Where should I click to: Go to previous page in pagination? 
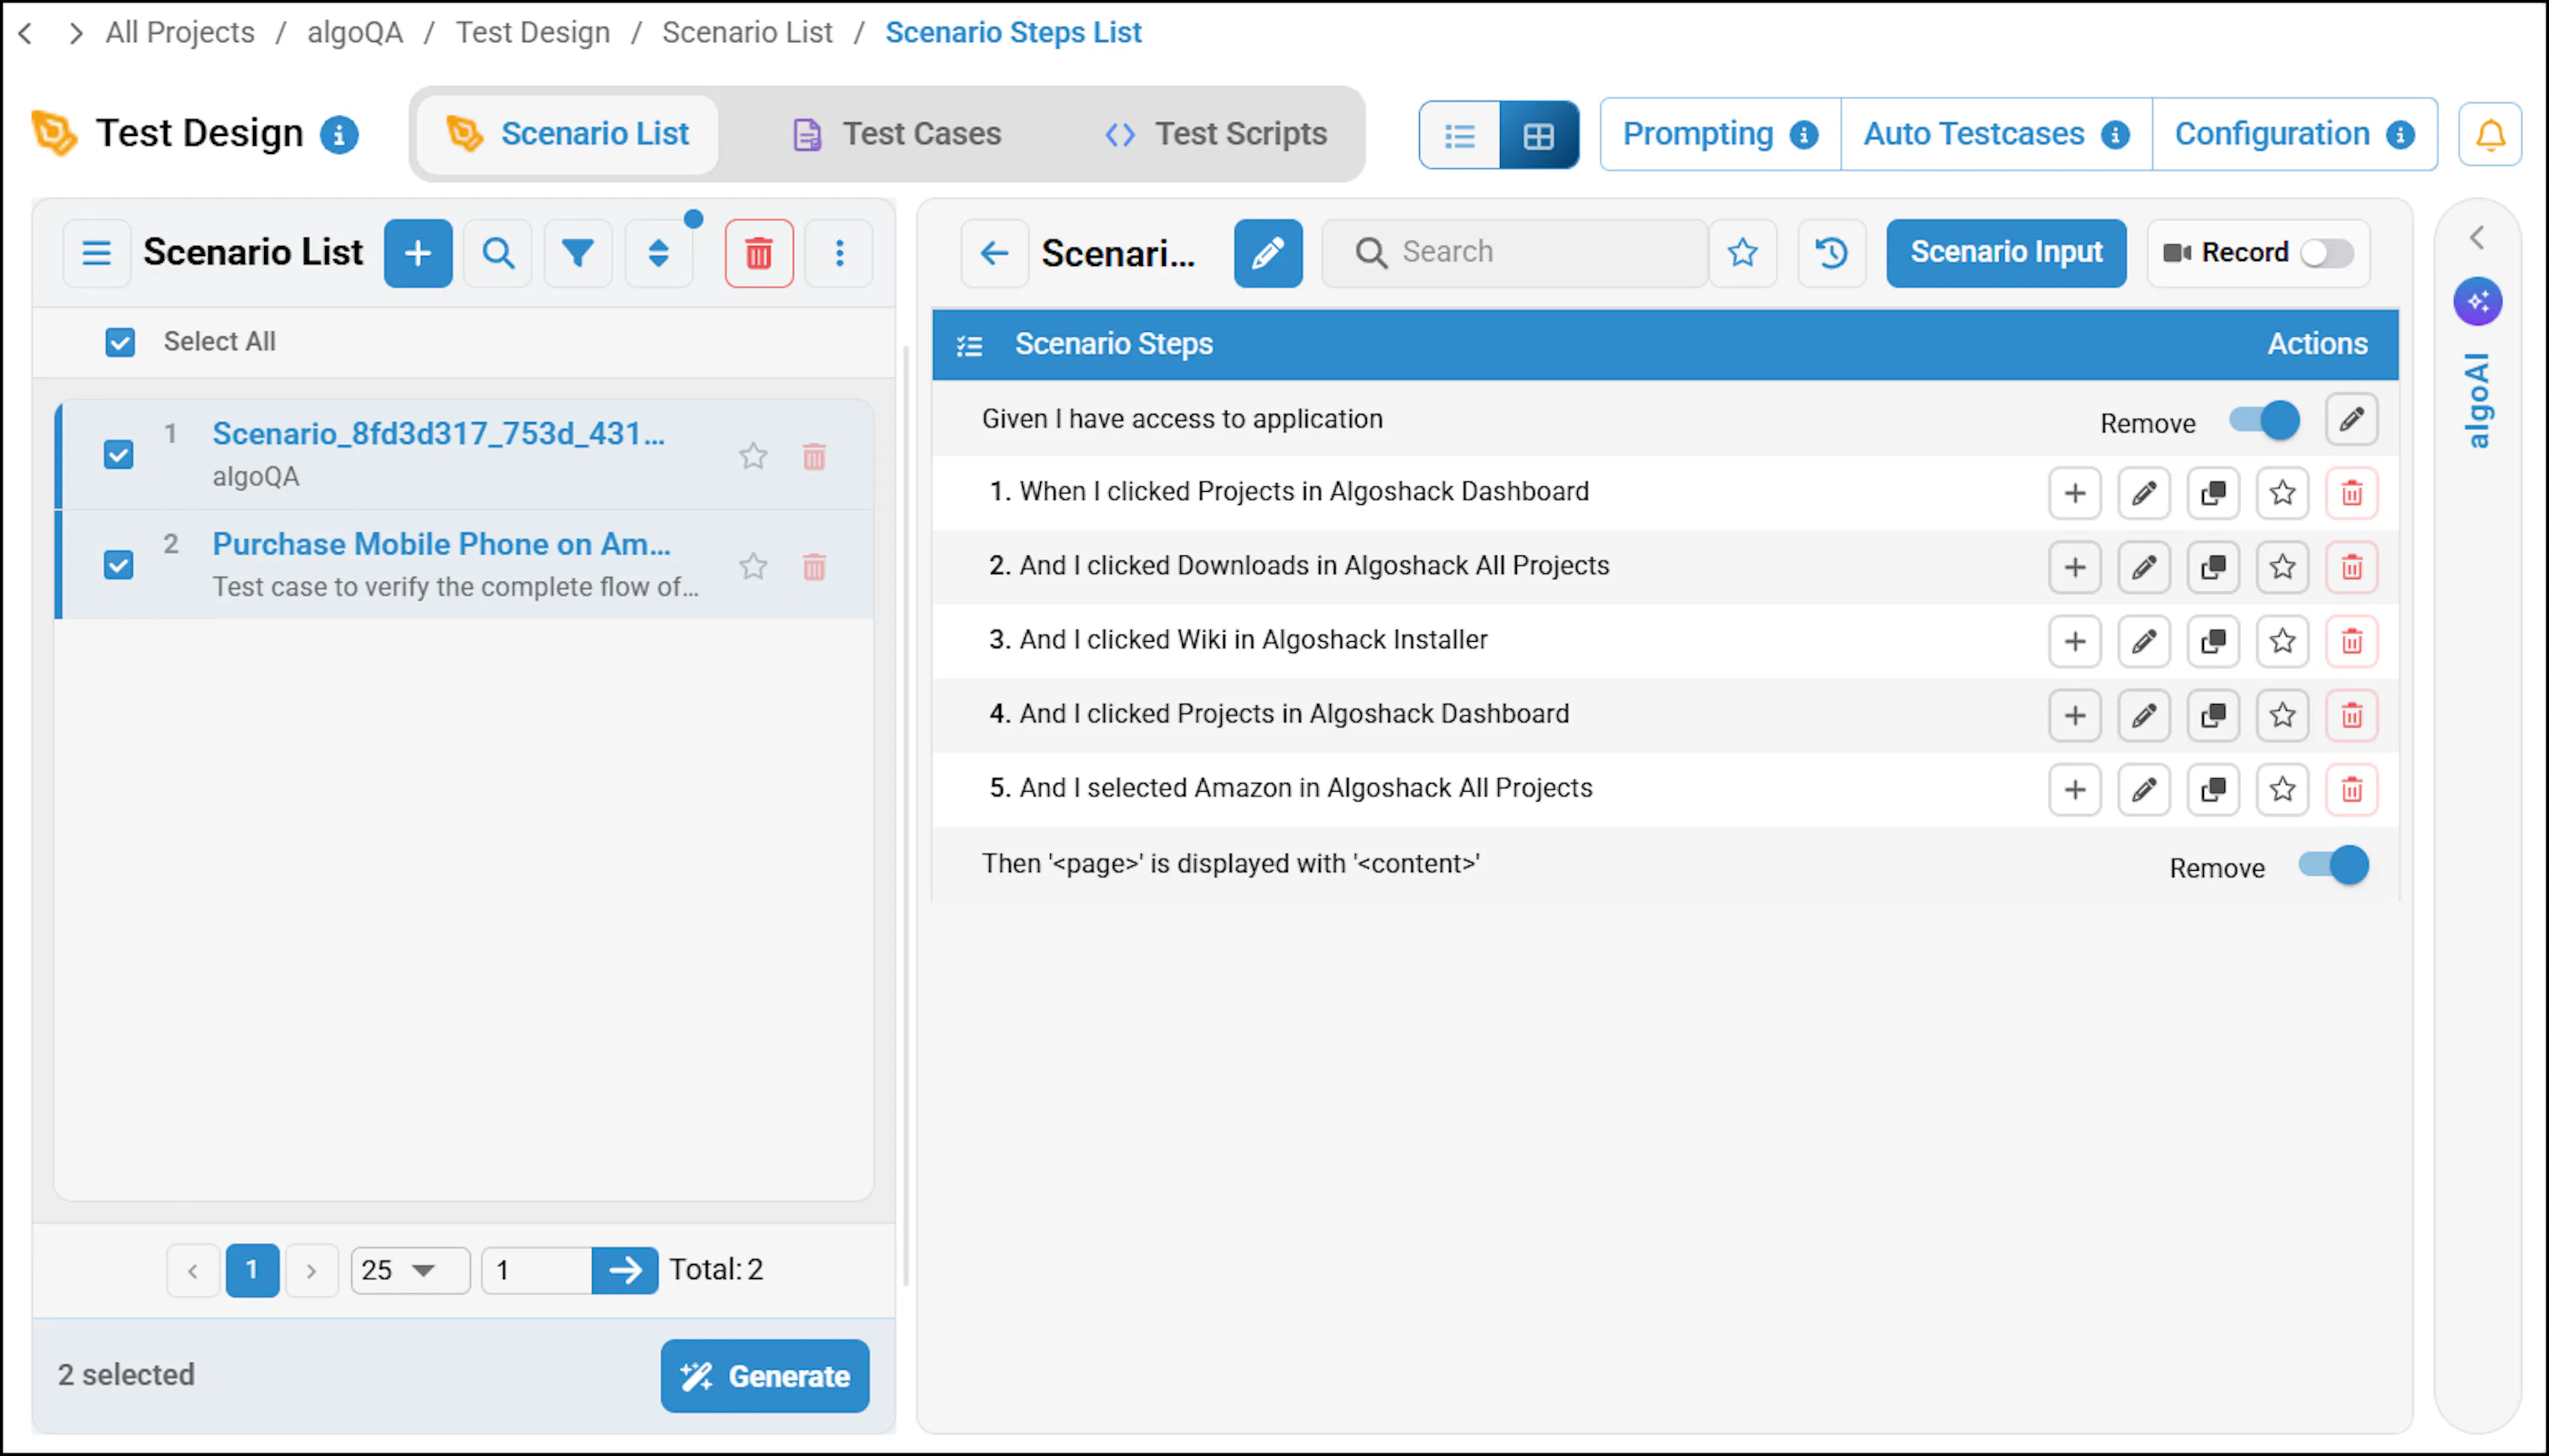pos(193,1270)
